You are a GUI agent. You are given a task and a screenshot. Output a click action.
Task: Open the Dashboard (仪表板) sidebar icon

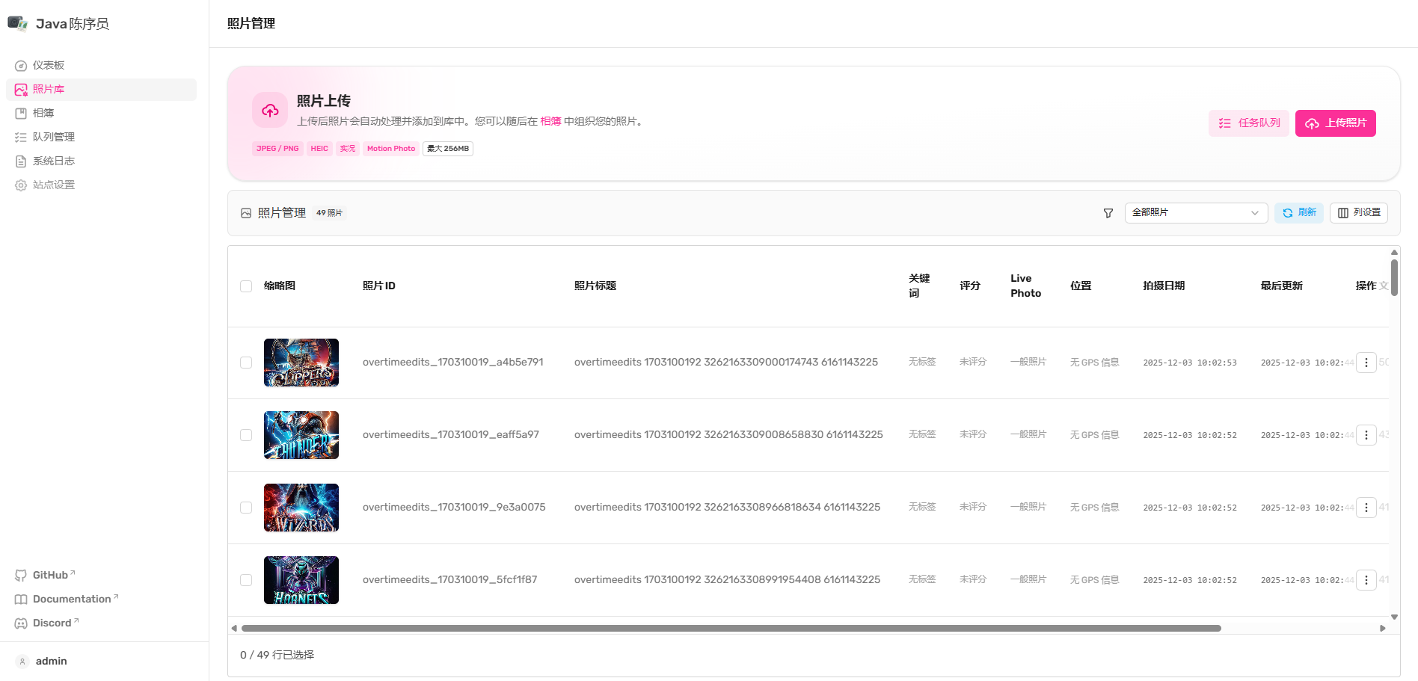21,66
